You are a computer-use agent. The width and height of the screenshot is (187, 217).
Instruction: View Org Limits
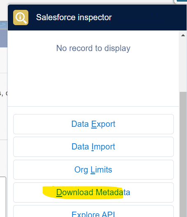pyautogui.click(x=93, y=170)
